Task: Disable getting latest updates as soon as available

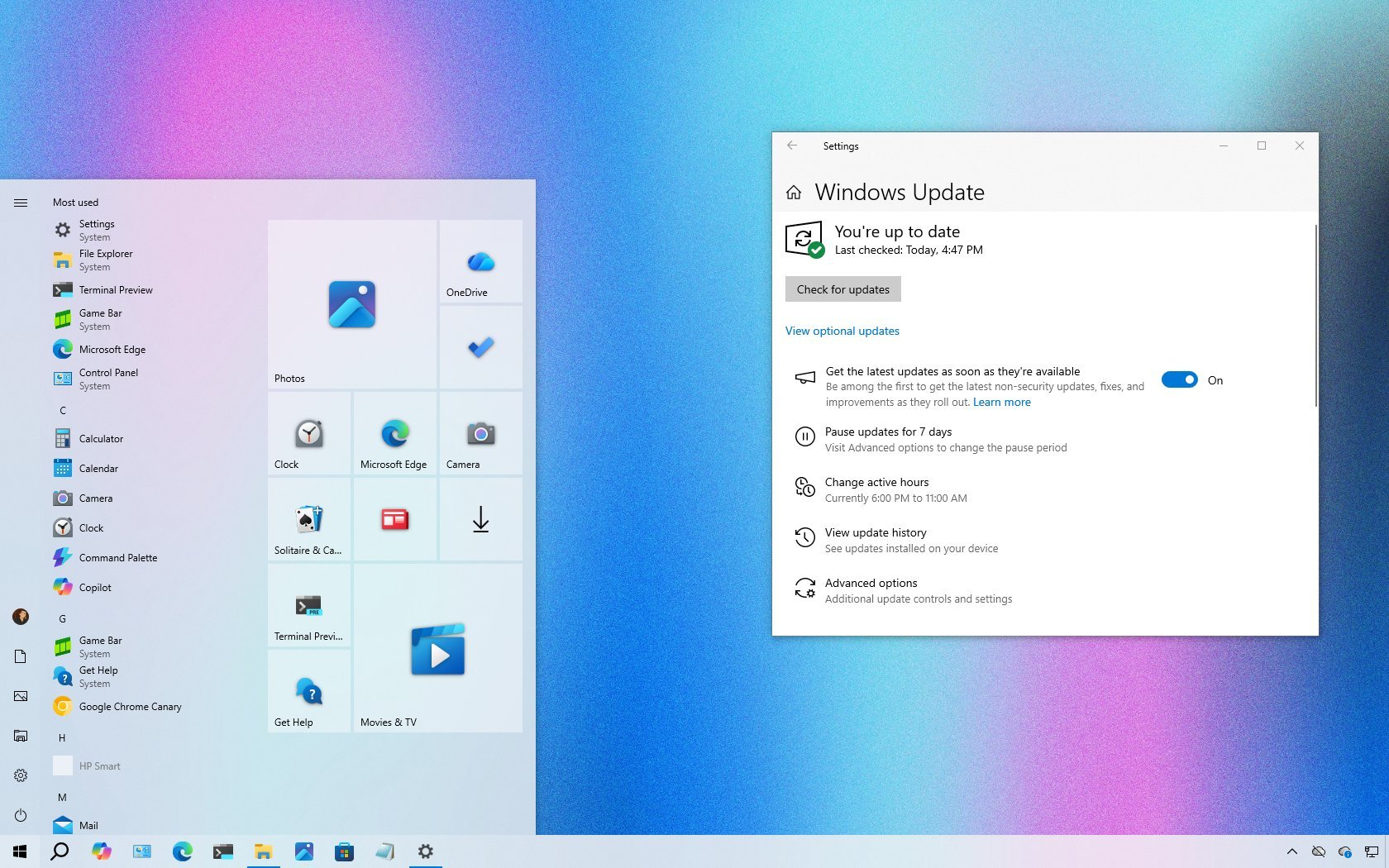Action: pyautogui.click(x=1179, y=379)
